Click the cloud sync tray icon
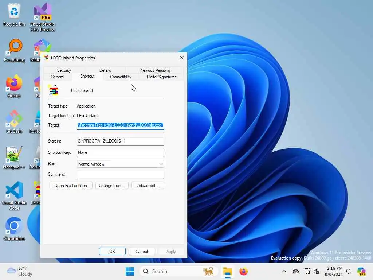The image size is (373, 280). coord(296,271)
